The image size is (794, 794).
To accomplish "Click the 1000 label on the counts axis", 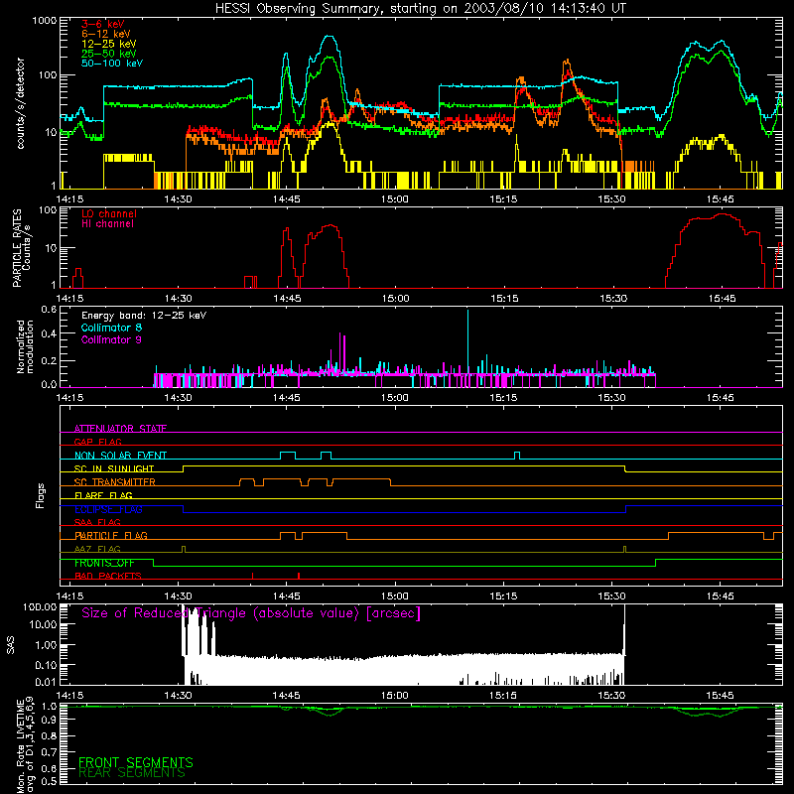I will (45, 21).
